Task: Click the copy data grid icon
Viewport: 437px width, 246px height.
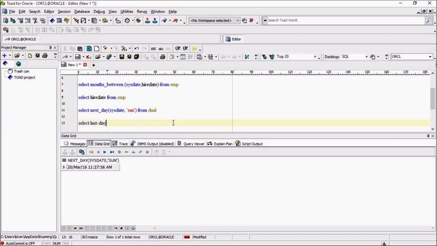Action: tap(82, 152)
